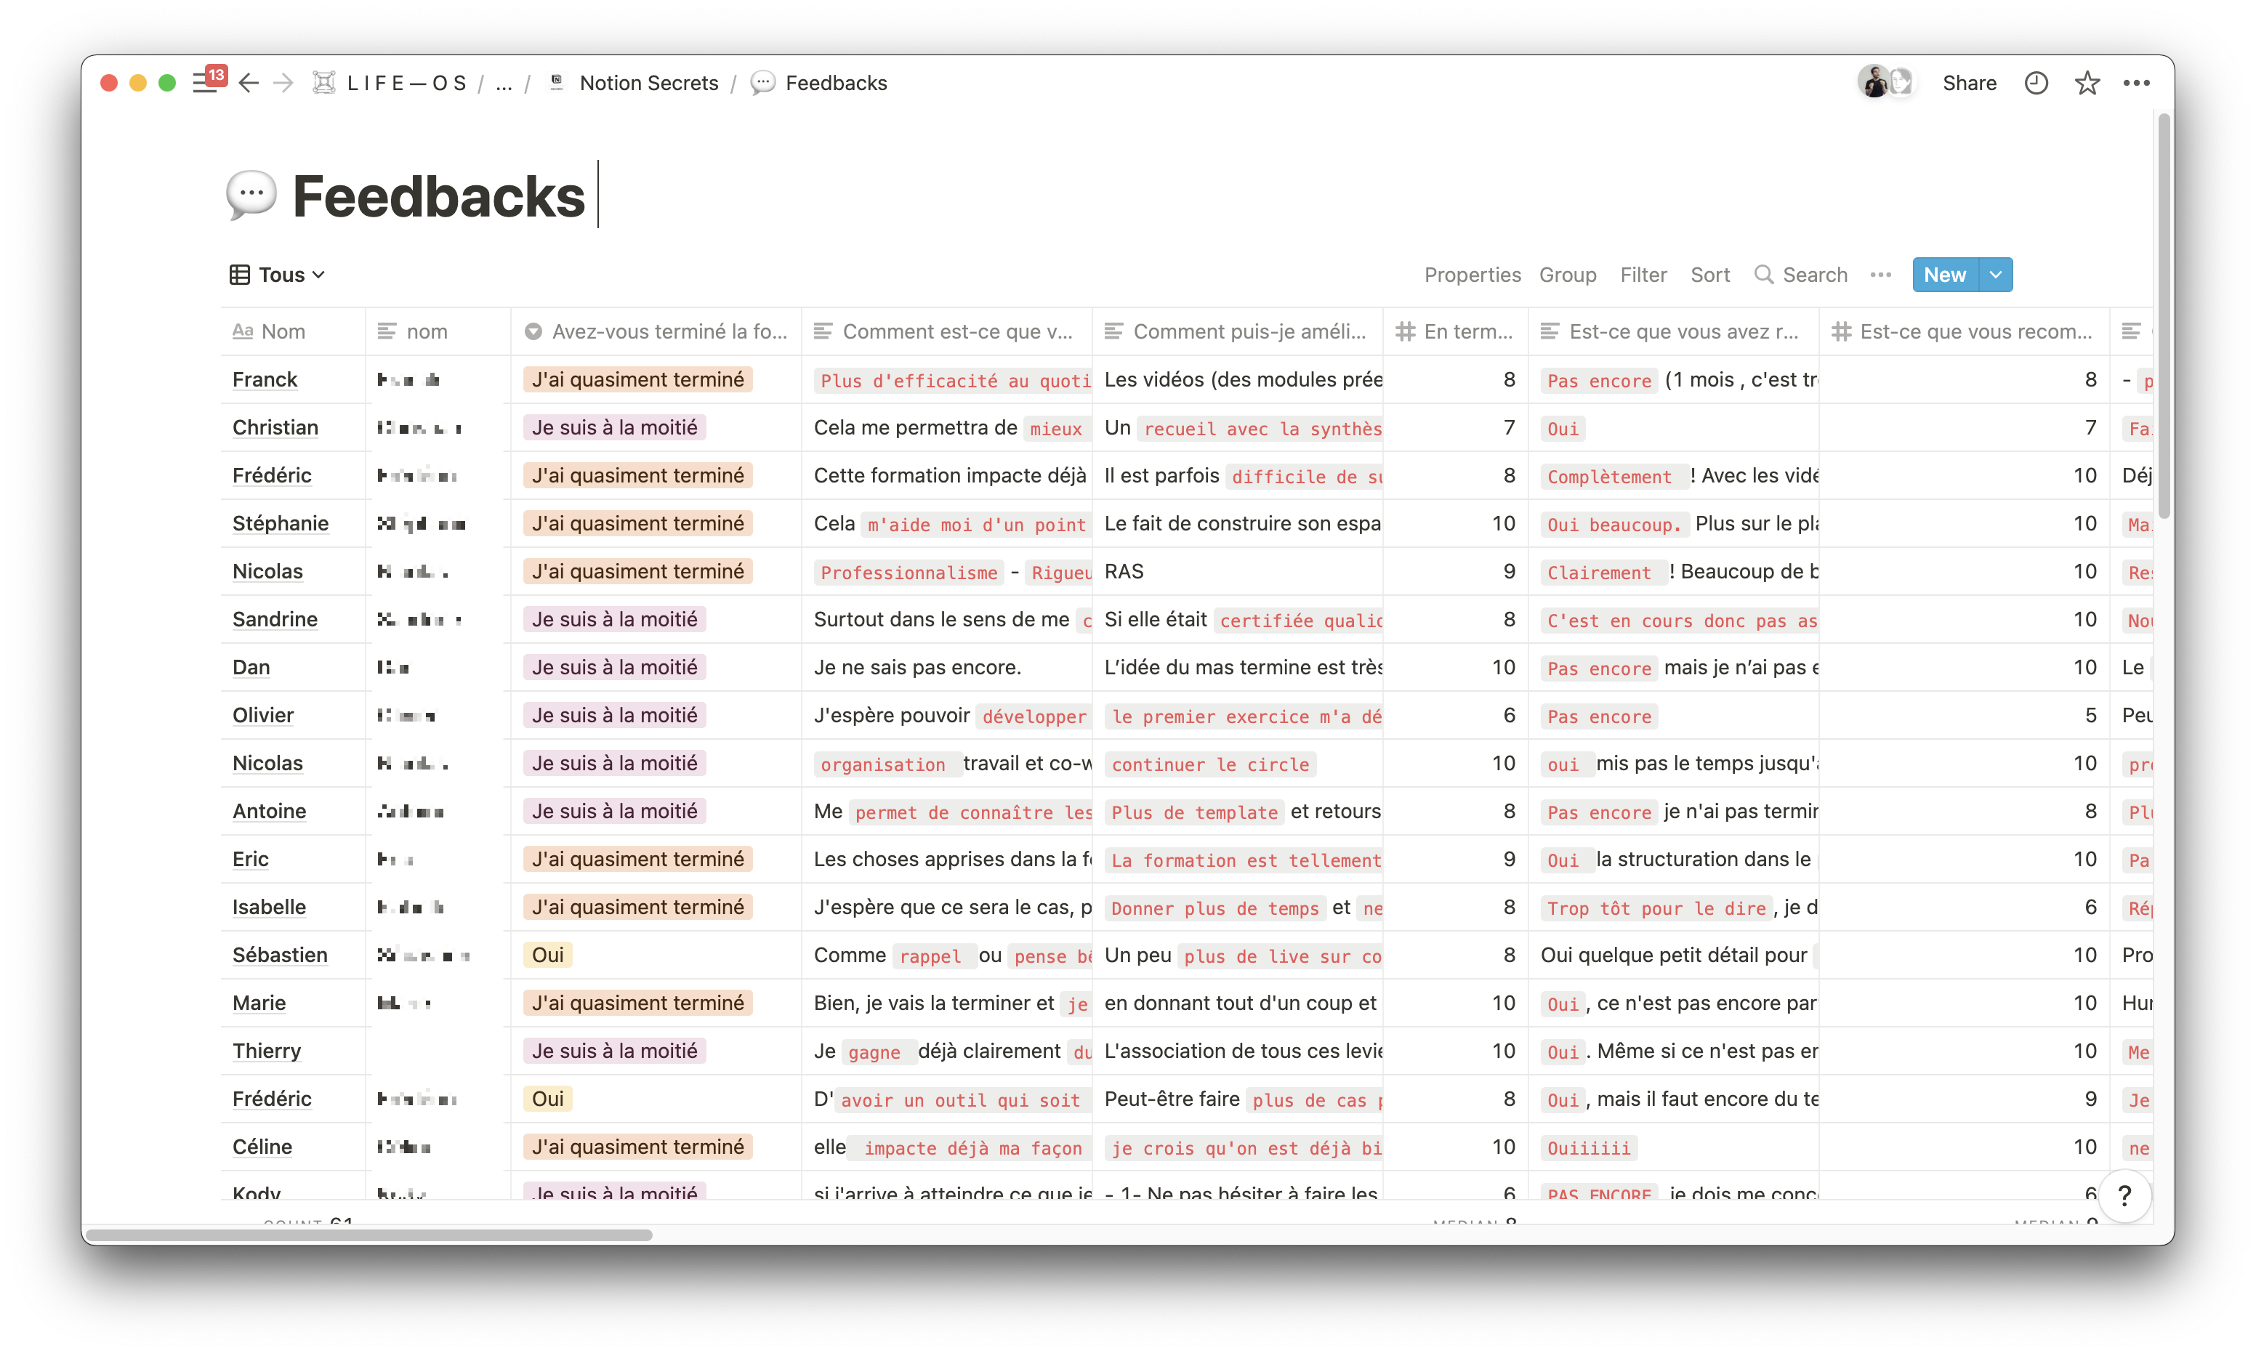
Task: Click the Share button
Action: coord(1969,83)
